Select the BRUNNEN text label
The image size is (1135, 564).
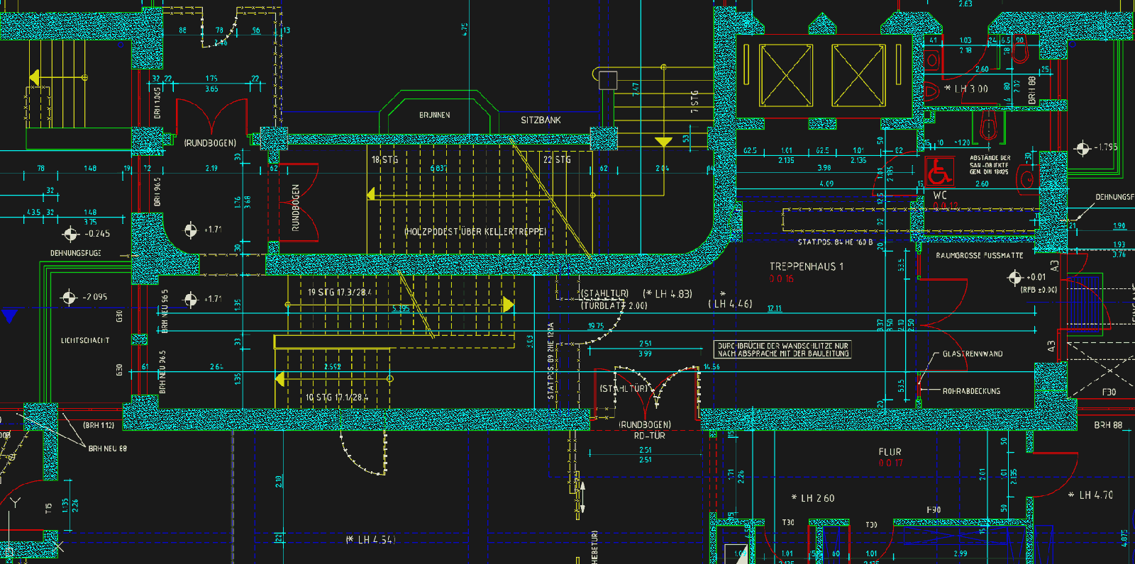point(434,115)
